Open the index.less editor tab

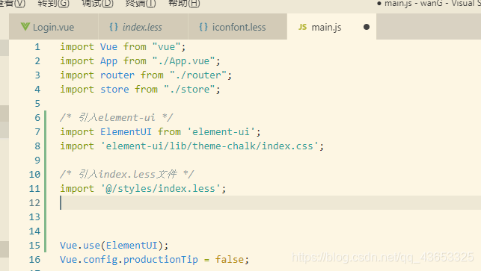pos(144,27)
